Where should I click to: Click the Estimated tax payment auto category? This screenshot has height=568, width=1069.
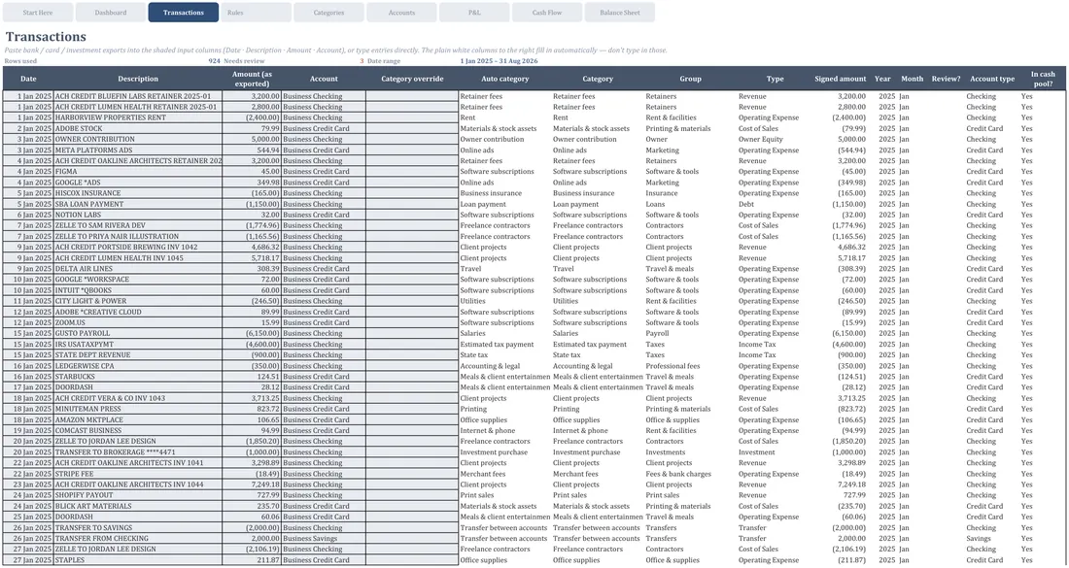click(x=504, y=345)
